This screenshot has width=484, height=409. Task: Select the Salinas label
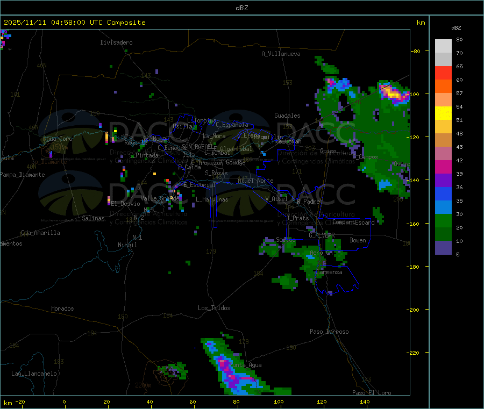(93, 218)
